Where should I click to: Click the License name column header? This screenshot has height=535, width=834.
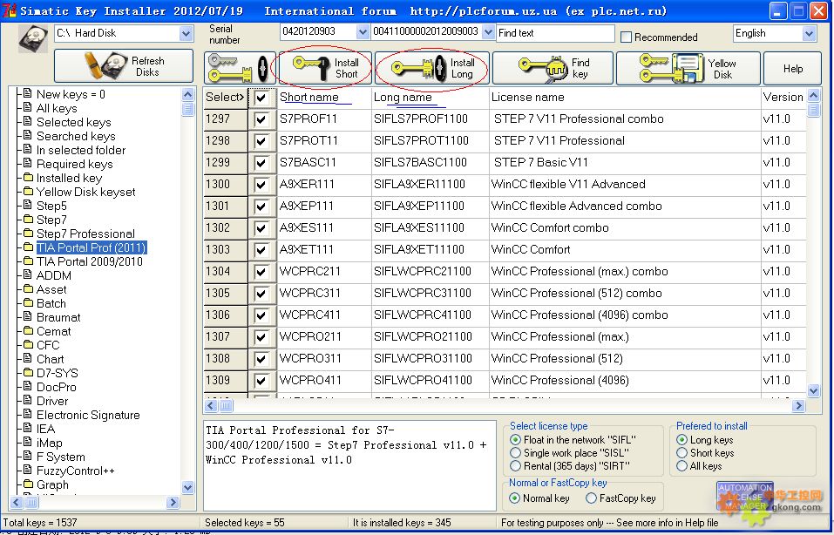(625, 98)
